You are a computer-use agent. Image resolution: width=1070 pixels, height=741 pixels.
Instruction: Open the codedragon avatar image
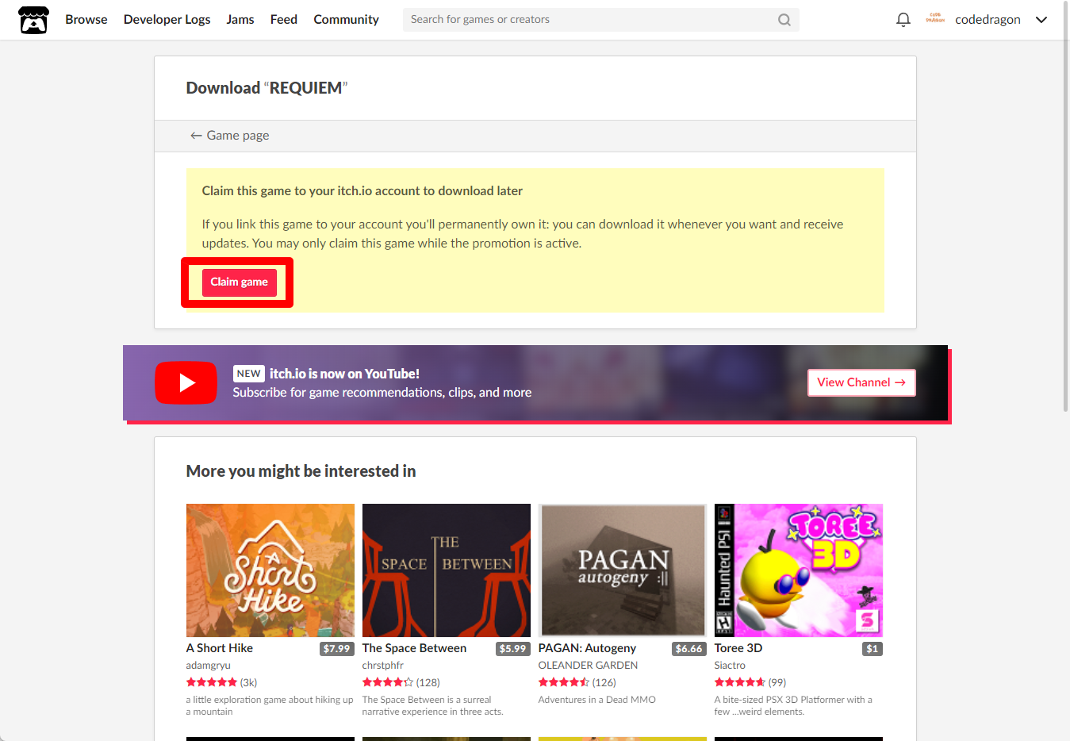[935, 19]
